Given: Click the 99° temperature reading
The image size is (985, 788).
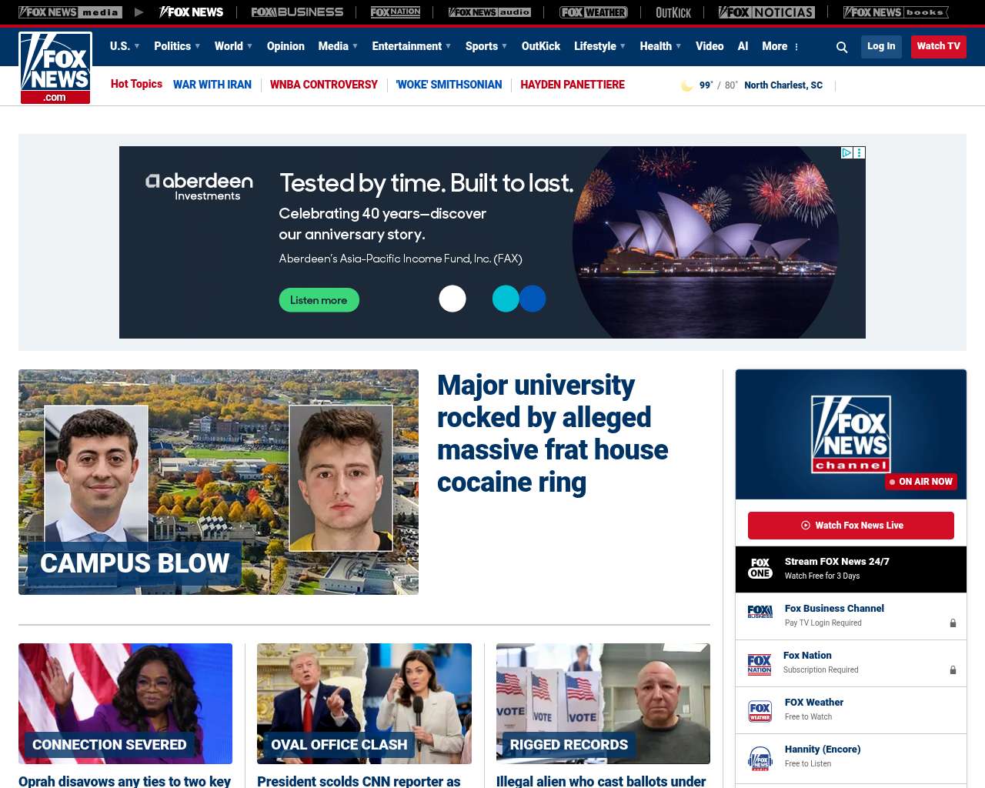Looking at the screenshot, I should 706,85.
